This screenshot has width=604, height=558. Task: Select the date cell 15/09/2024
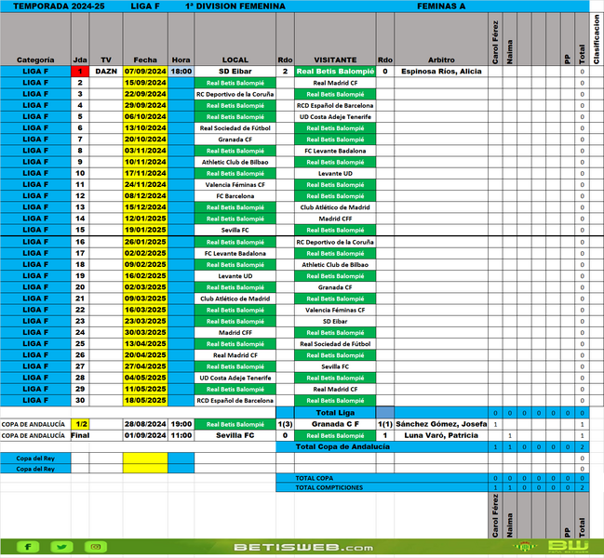(145, 83)
